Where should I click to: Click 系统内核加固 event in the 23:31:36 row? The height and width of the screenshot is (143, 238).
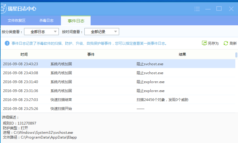pos(61,91)
